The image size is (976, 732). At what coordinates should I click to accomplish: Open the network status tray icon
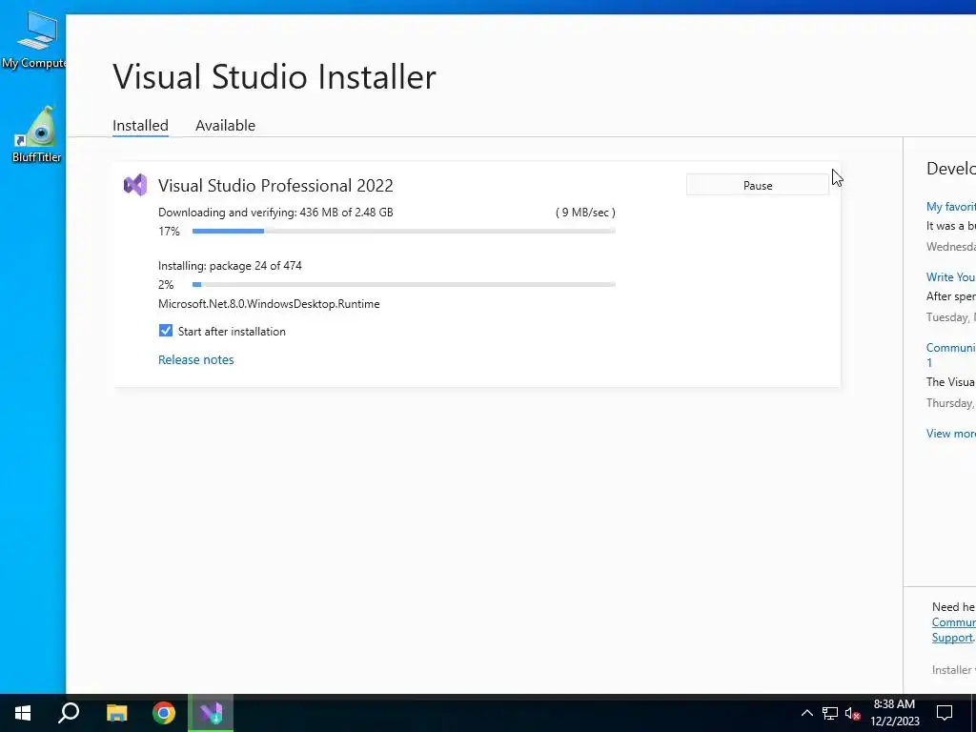[x=830, y=713]
